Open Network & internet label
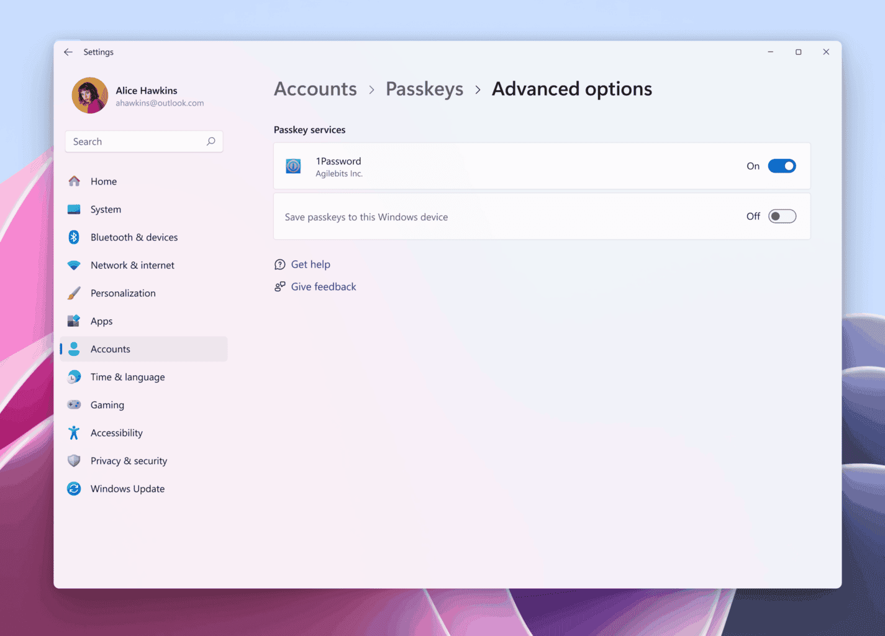This screenshot has height=636, width=885. coord(132,265)
